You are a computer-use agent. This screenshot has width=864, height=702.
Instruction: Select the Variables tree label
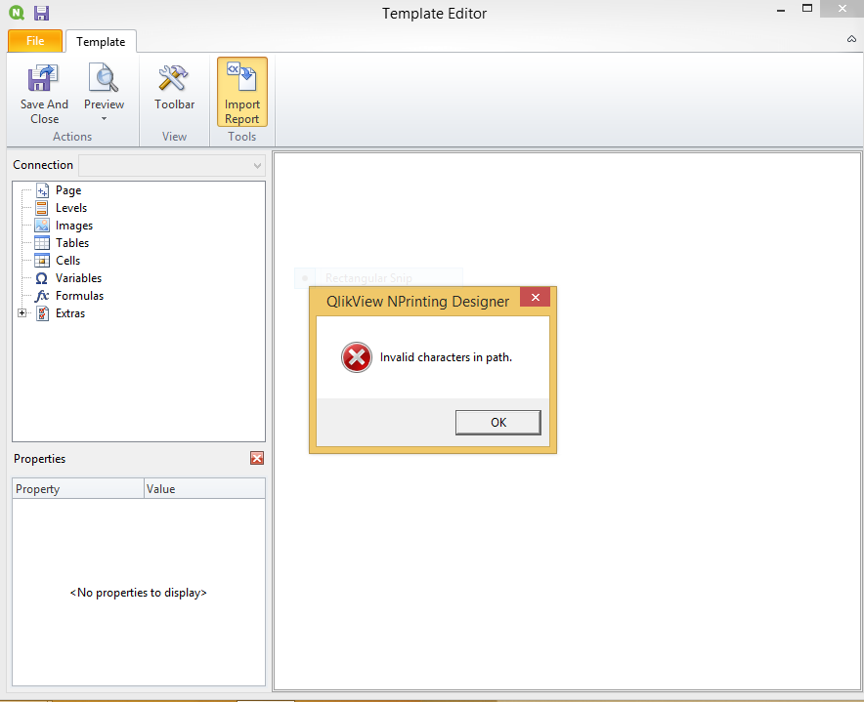pyautogui.click(x=78, y=278)
